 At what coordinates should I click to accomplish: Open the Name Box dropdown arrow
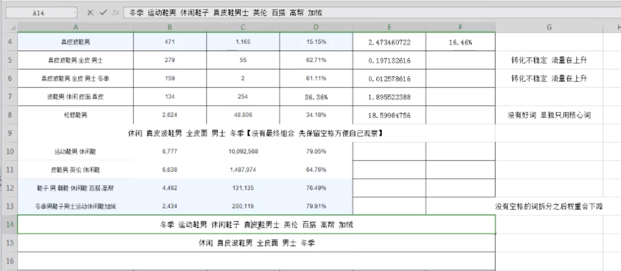tap(75, 13)
